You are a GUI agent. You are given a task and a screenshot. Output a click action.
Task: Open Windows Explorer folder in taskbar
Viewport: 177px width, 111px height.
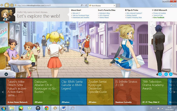coord(12,108)
